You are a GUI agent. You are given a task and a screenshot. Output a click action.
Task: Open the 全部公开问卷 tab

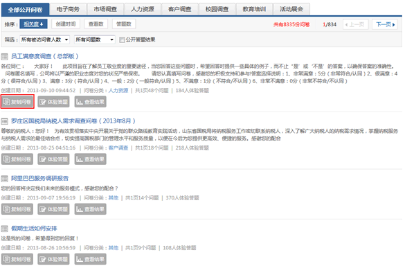25,10
